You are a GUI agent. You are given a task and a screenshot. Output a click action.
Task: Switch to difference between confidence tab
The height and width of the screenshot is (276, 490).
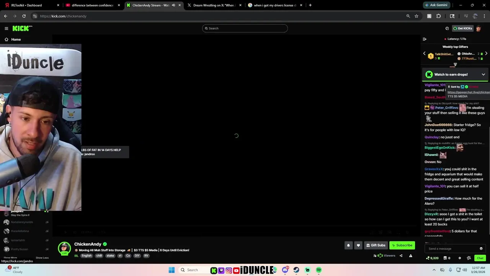[92, 5]
